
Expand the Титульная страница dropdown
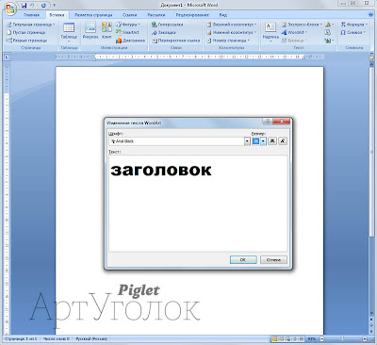[x=31, y=25]
